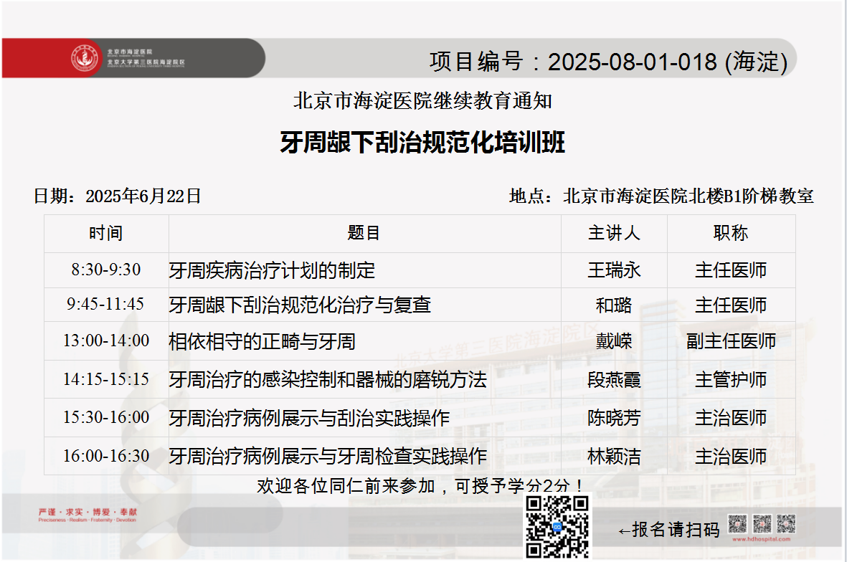The width and height of the screenshot is (847, 562).
Task: Click the topic "牙周治疗病例展示与牙周检查实践操作"
Action: click(328, 457)
